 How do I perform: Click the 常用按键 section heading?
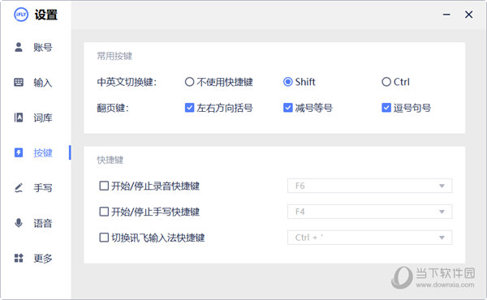(114, 56)
